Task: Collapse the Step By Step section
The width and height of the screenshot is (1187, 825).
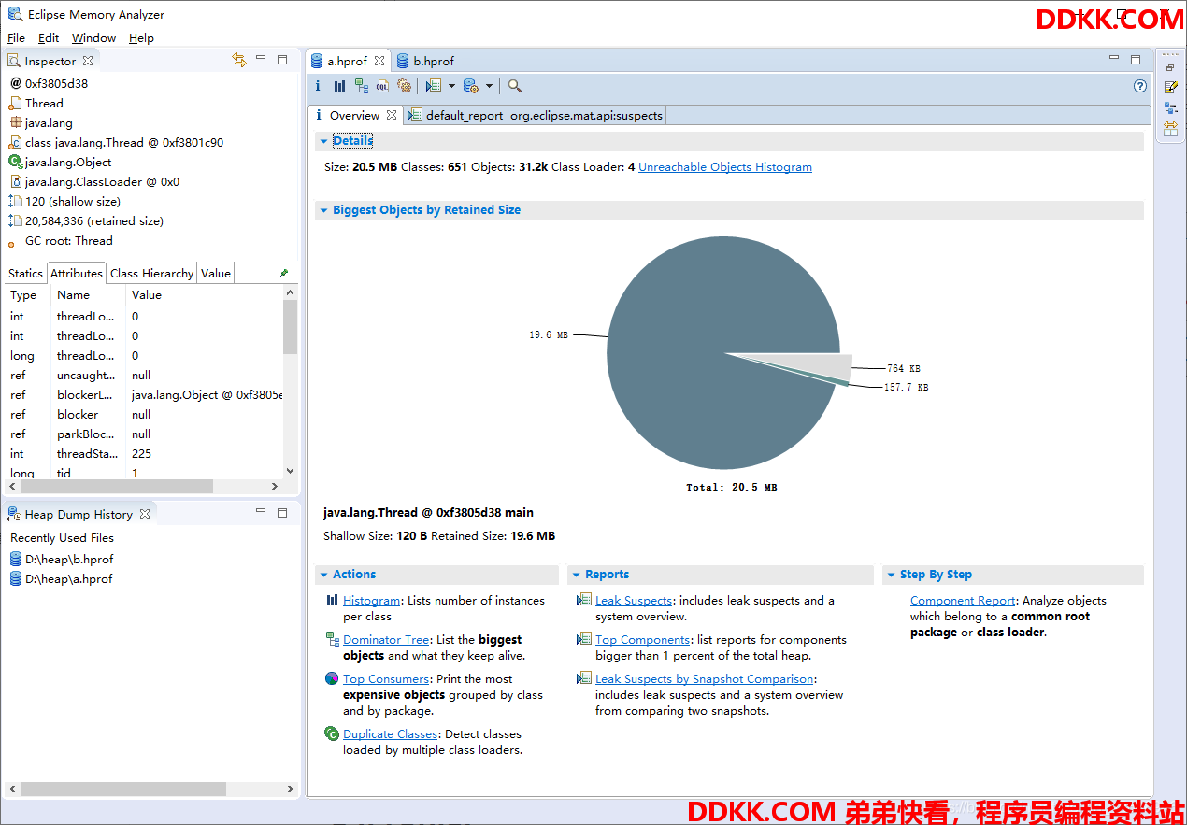Action: coord(891,575)
